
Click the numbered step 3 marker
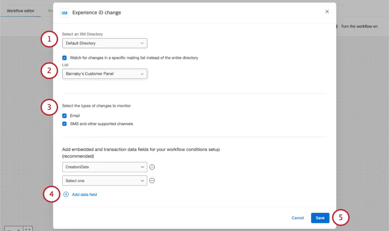[49, 107]
